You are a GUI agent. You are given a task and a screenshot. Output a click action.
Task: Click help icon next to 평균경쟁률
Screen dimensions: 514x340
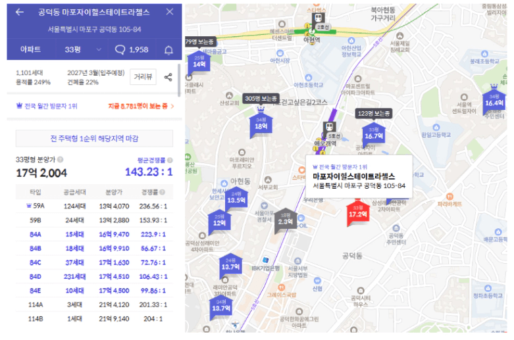[x=170, y=160]
